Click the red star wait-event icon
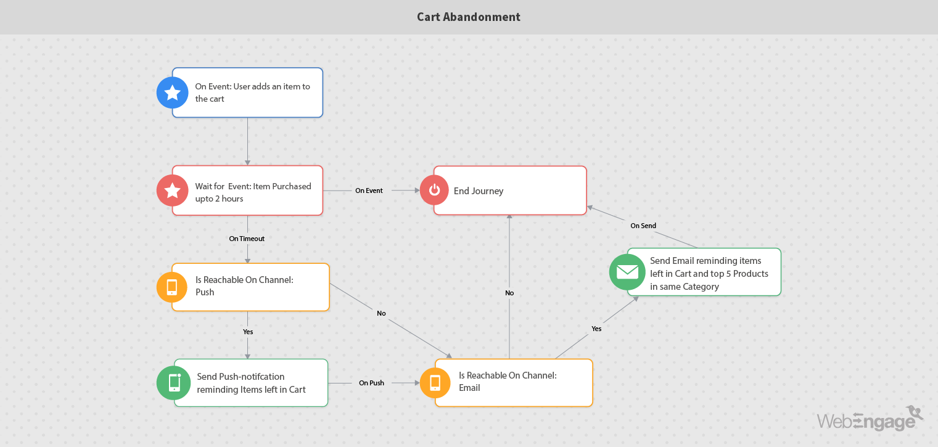The width and height of the screenshot is (938, 447). 172,191
